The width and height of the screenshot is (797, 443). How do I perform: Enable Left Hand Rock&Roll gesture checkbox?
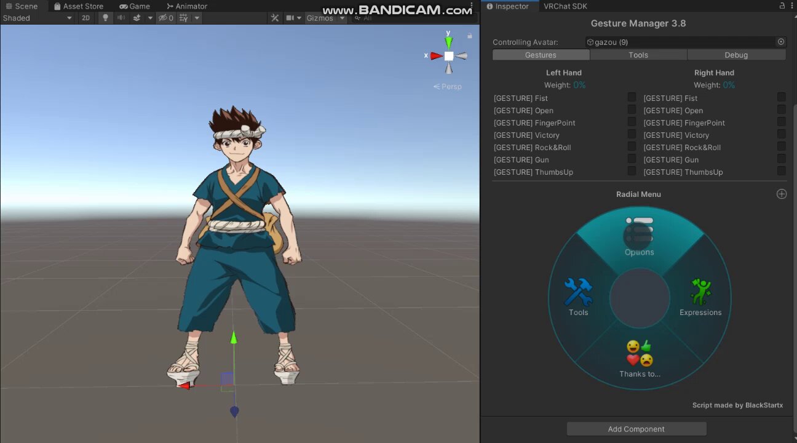pos(632,146)
